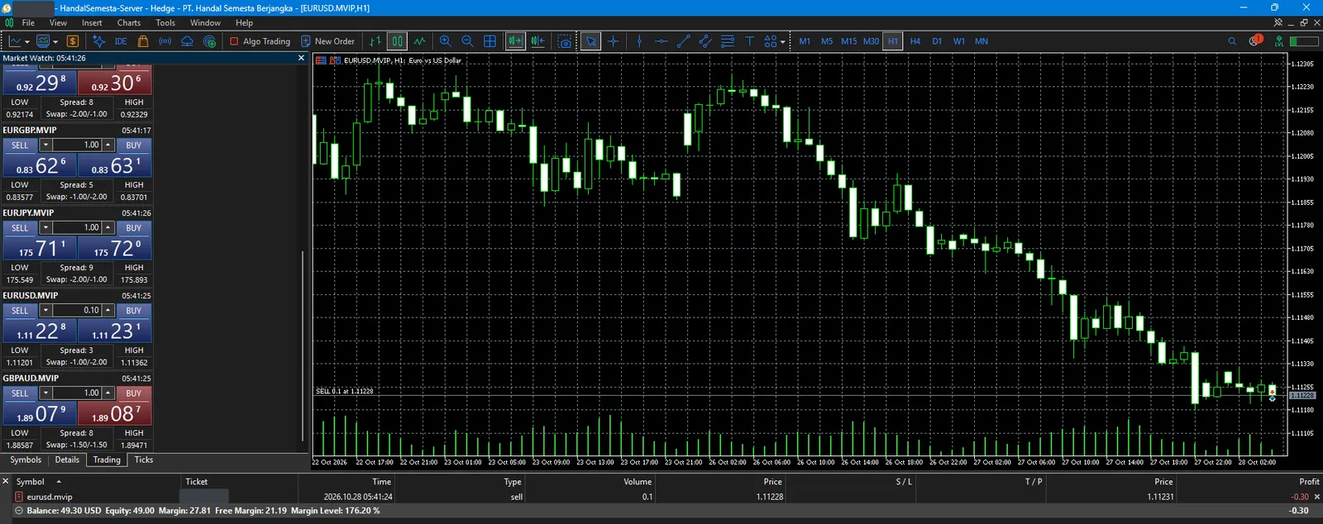Zoom in on the chart
This screenshot has height=524, width=1323.
click(x=446, y=41)
